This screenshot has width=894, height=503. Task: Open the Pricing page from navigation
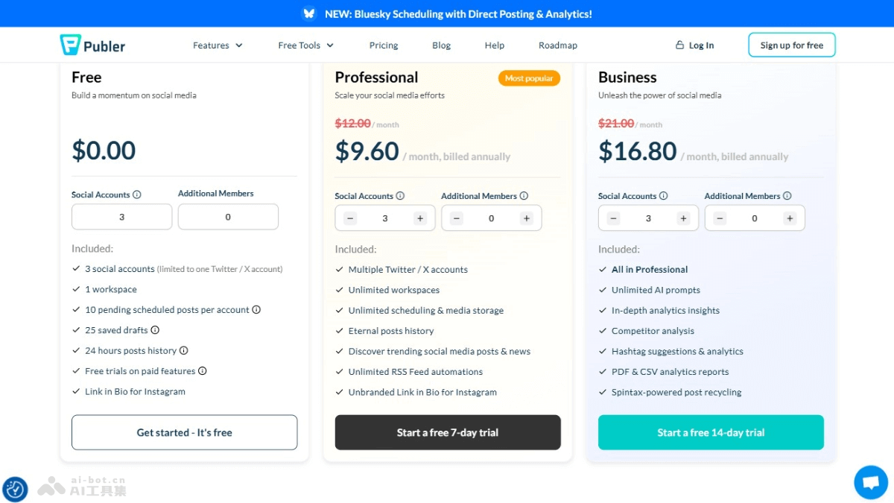pos(384,45)
